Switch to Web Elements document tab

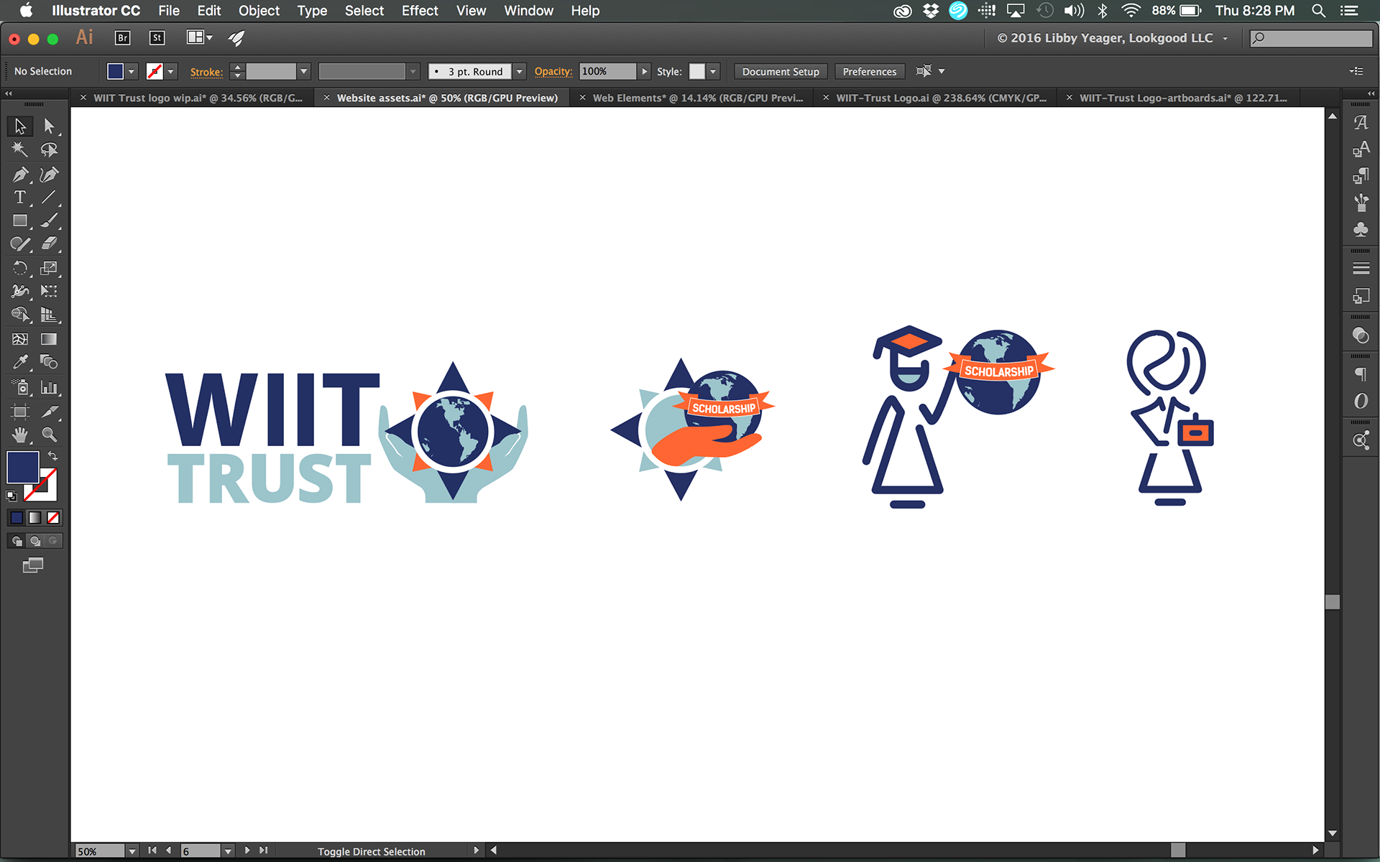(x=697, y=98)
